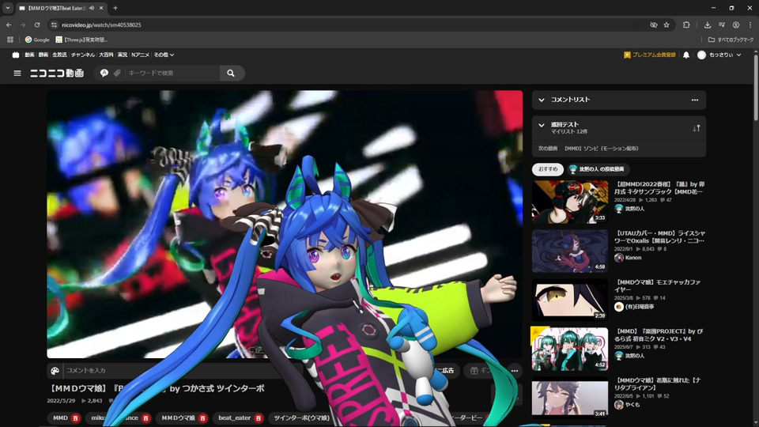Focus the keyword search field

172,73
